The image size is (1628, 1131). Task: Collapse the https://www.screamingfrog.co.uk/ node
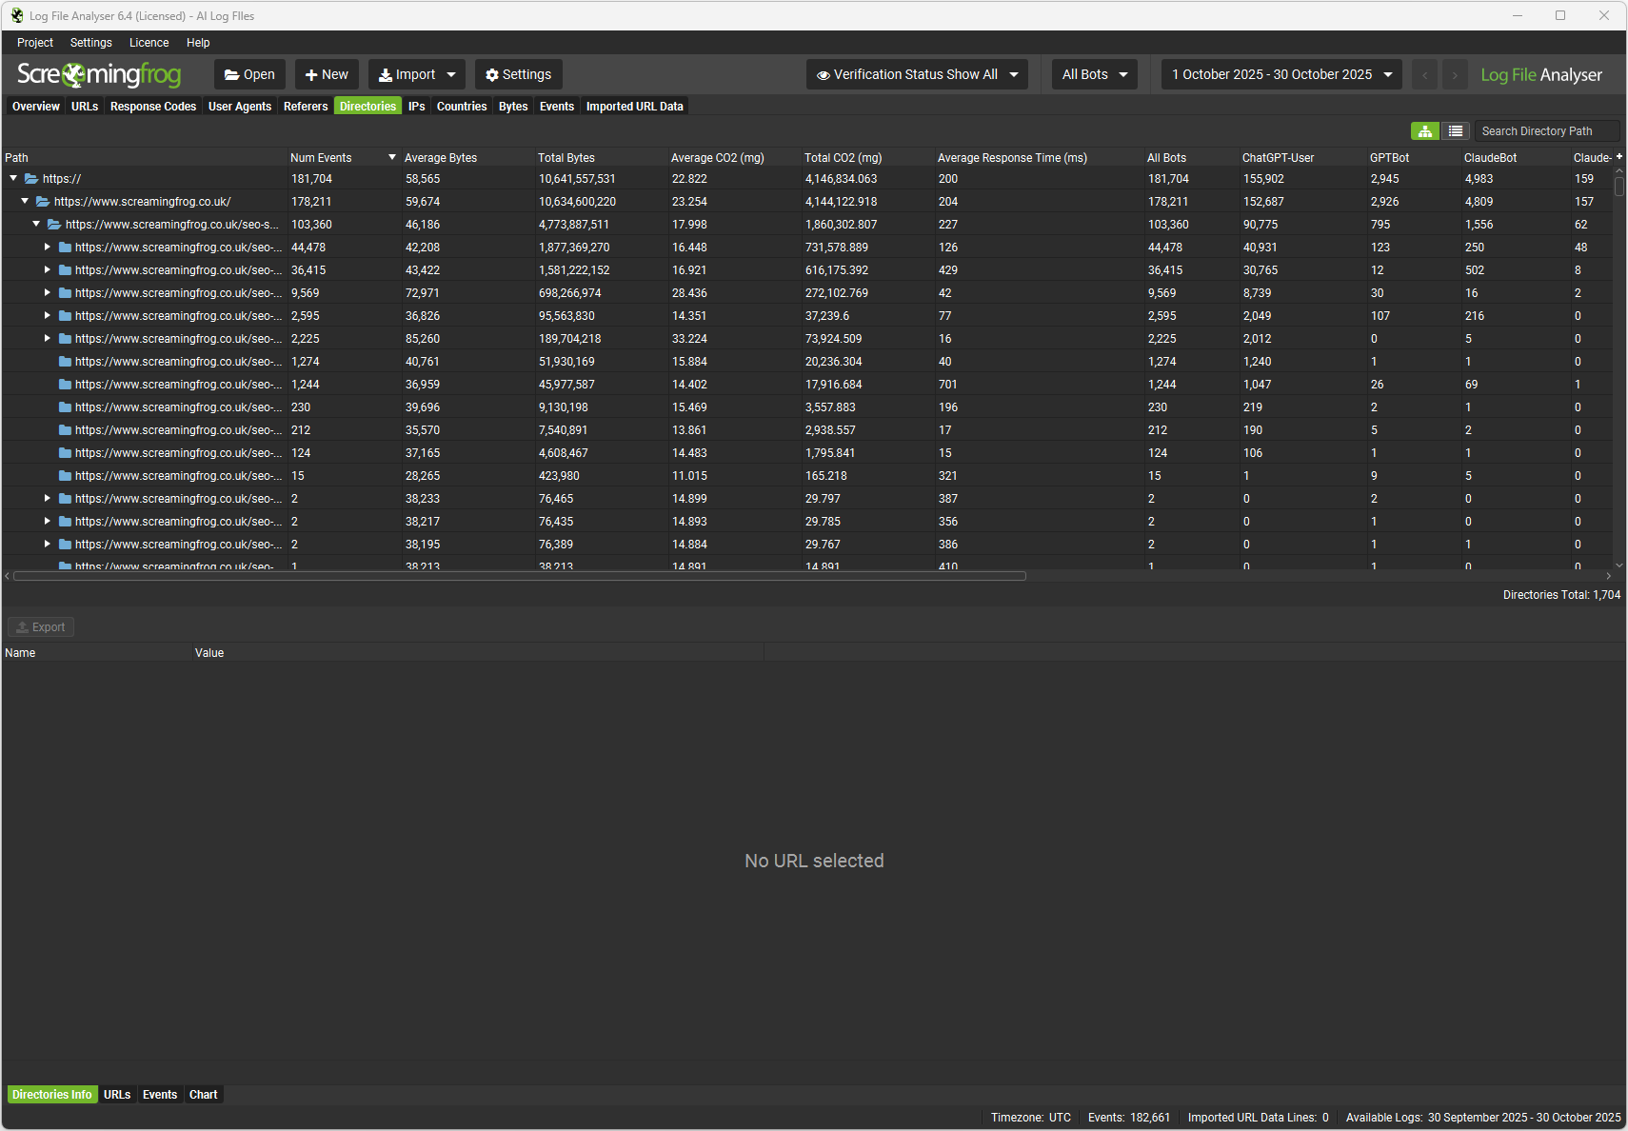pos(25,201)
